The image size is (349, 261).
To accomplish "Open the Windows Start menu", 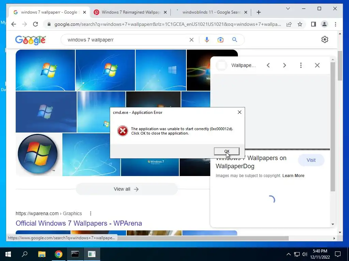I will [8, 254].
